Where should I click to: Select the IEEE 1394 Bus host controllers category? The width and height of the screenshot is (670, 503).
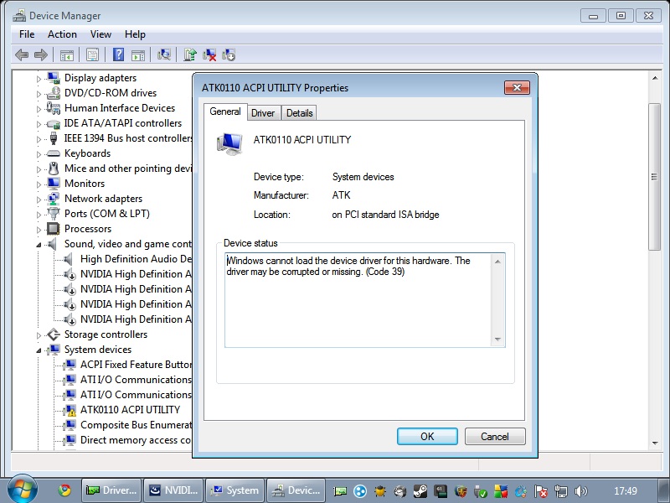point(128,138)
